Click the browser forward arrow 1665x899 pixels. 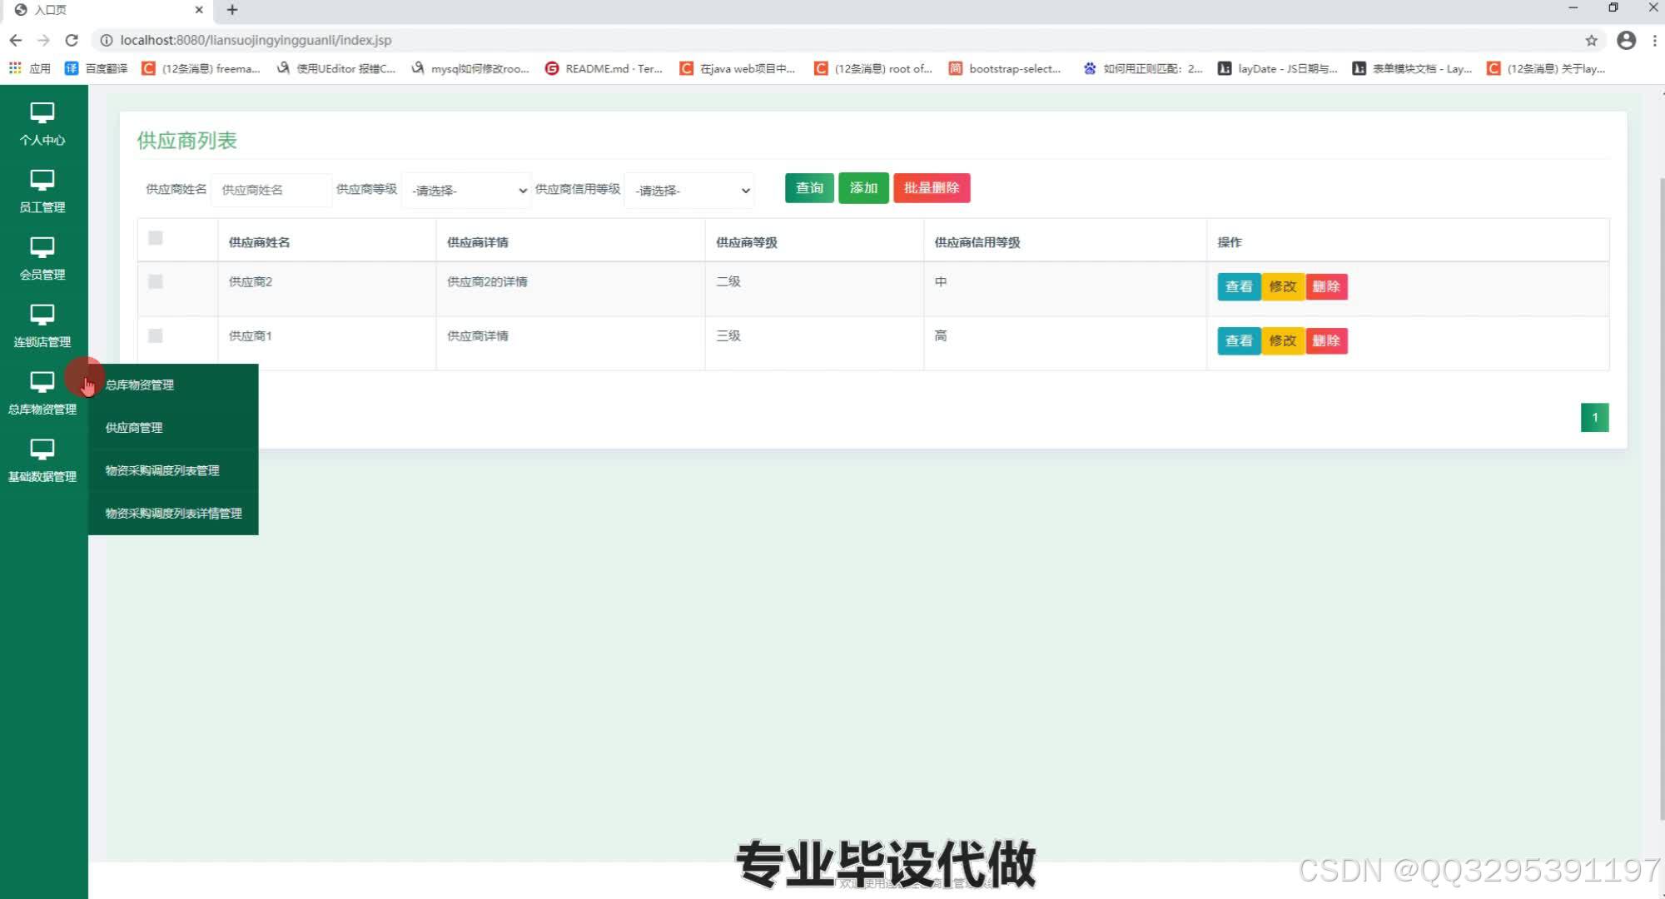coord(44,40)
